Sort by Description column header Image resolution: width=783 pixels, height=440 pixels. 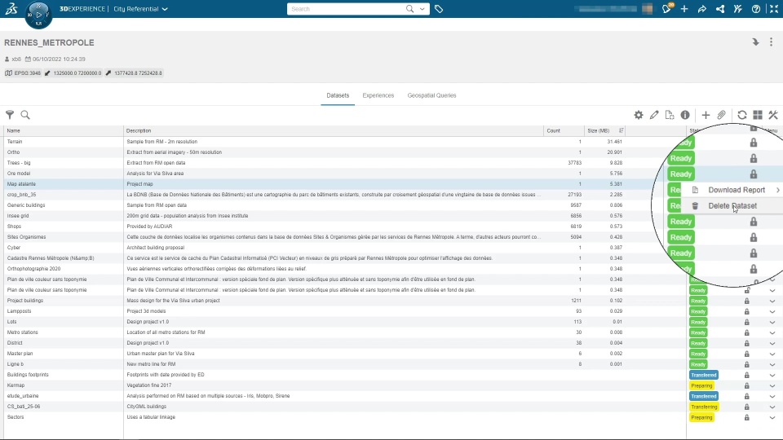(334, 130)
